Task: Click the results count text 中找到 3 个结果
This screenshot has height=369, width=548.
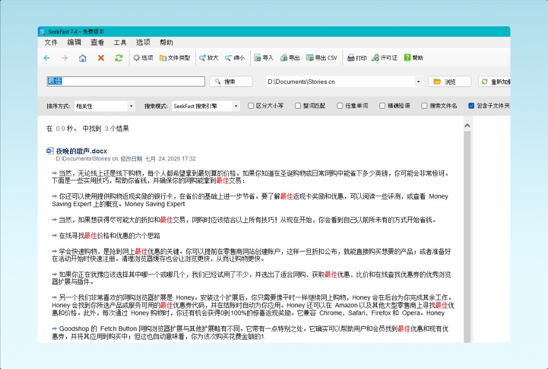Action: (x=105, y=129)
